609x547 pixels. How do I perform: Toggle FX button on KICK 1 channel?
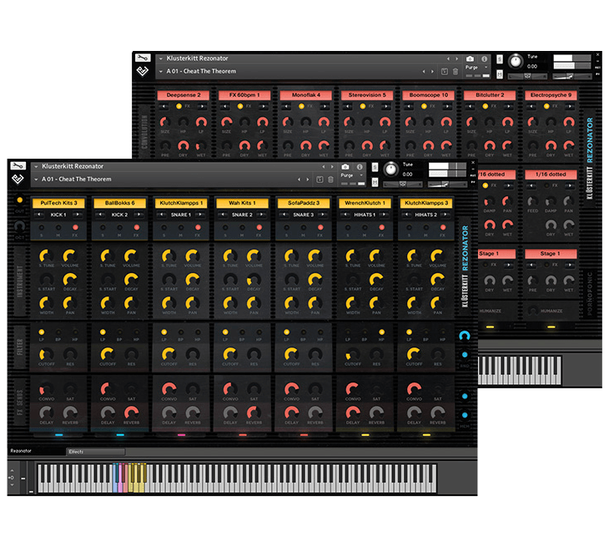click(75, 227)
